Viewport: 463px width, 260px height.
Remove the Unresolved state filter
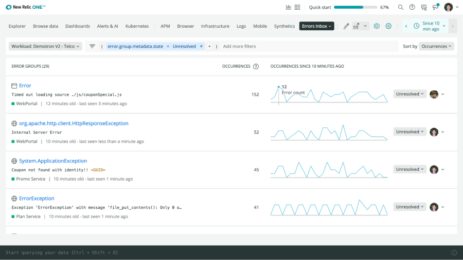tap(201, 46)
